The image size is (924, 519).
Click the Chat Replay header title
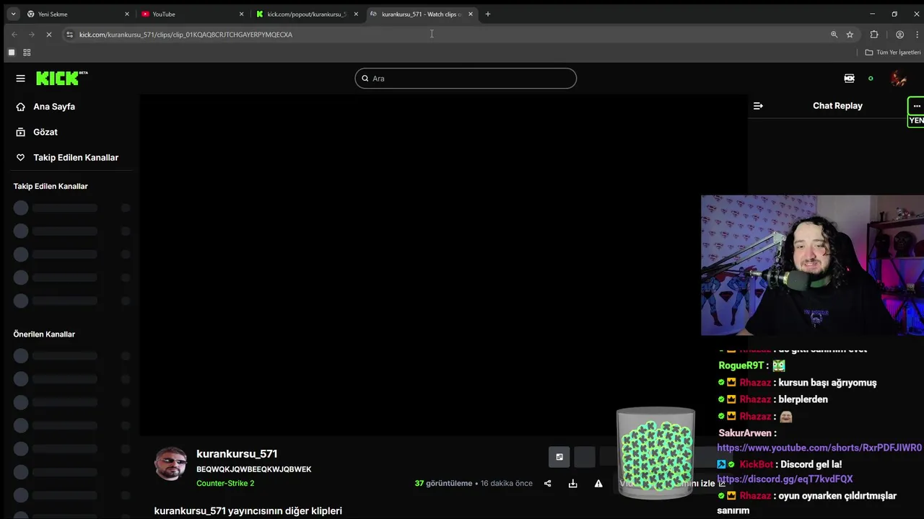[x=837, y=106]
